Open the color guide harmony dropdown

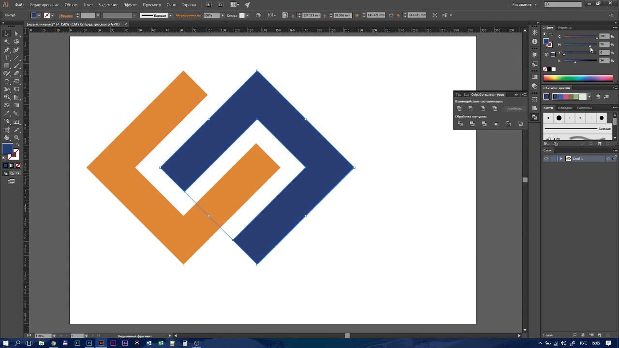(x=589, y=97)
